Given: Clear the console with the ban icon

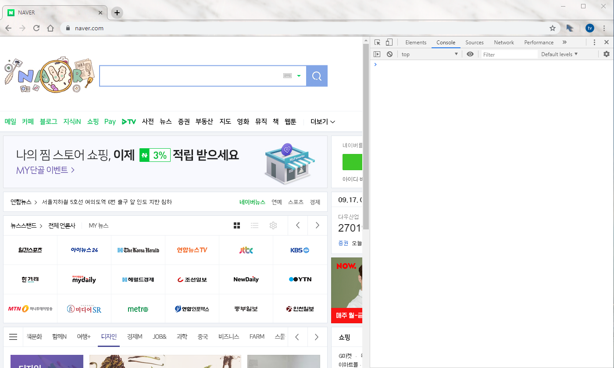Looking at the screenshot, I should [389, 54].
